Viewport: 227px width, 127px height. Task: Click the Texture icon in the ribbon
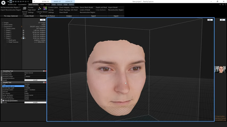(x=45, y=9)
